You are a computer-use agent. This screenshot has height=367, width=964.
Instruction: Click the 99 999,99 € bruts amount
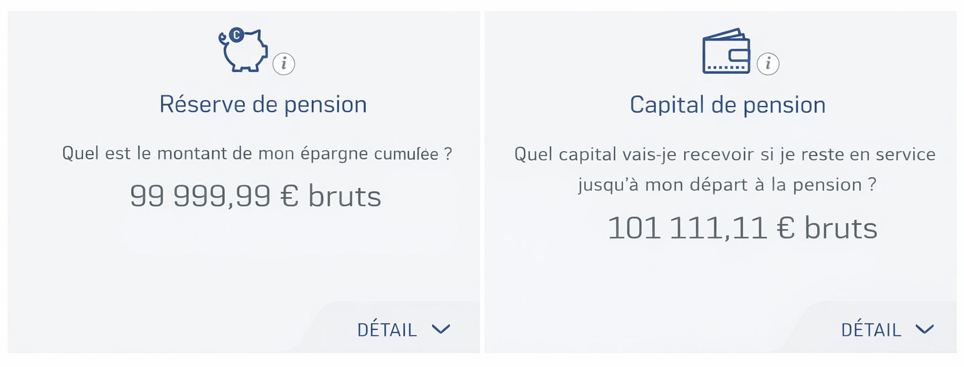(x=255, y=196)
